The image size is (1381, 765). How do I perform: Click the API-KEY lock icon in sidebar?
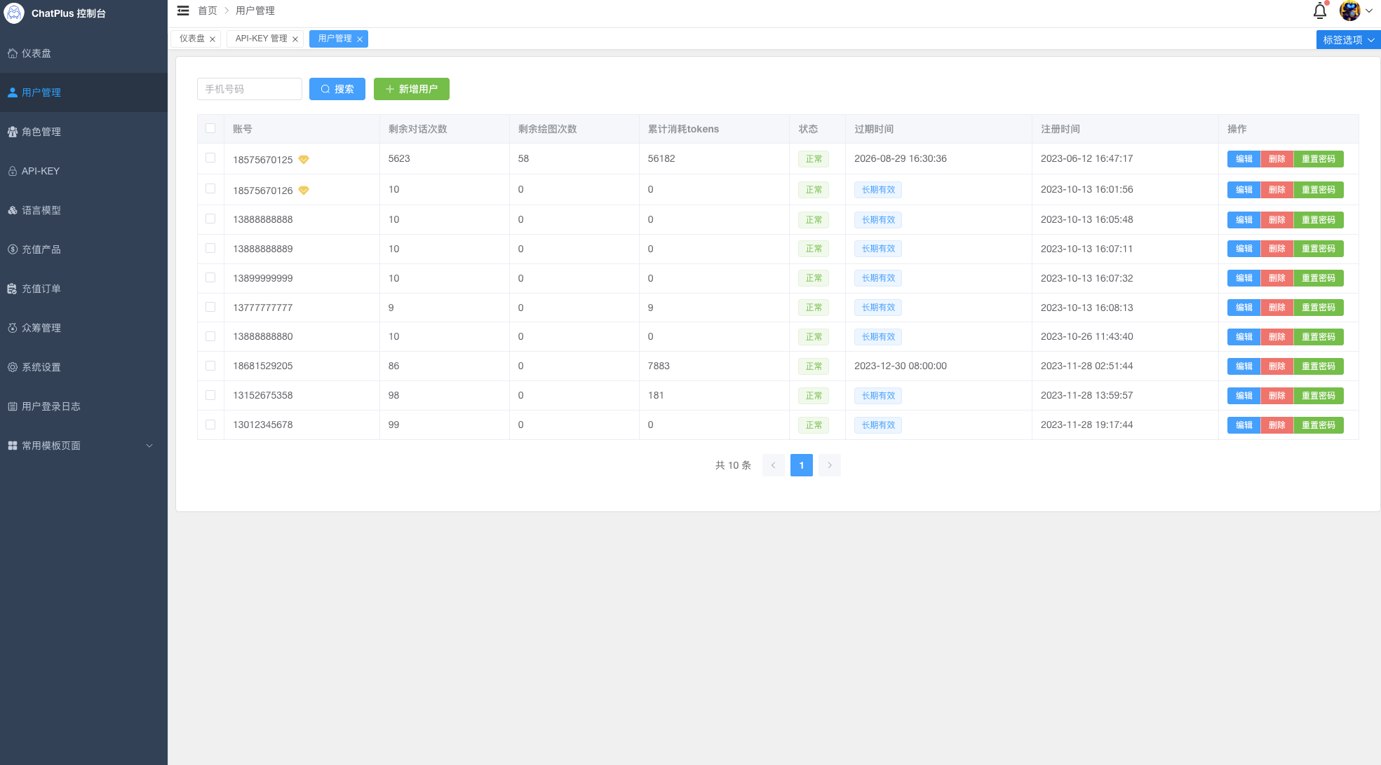pyautogui.click(x=13, y=171)
